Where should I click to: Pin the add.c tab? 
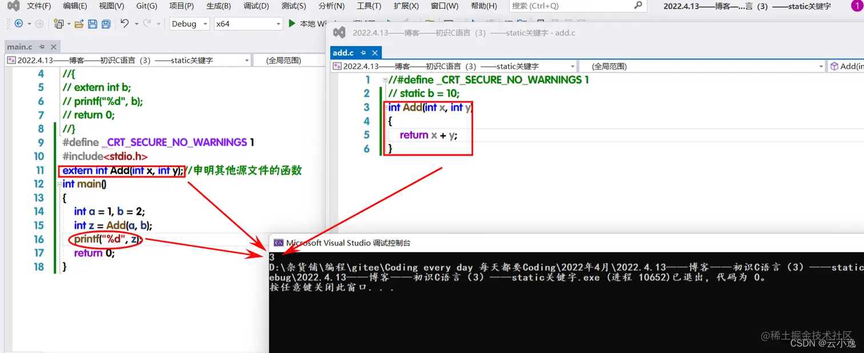pyautogui.click(x=363, y=52)
